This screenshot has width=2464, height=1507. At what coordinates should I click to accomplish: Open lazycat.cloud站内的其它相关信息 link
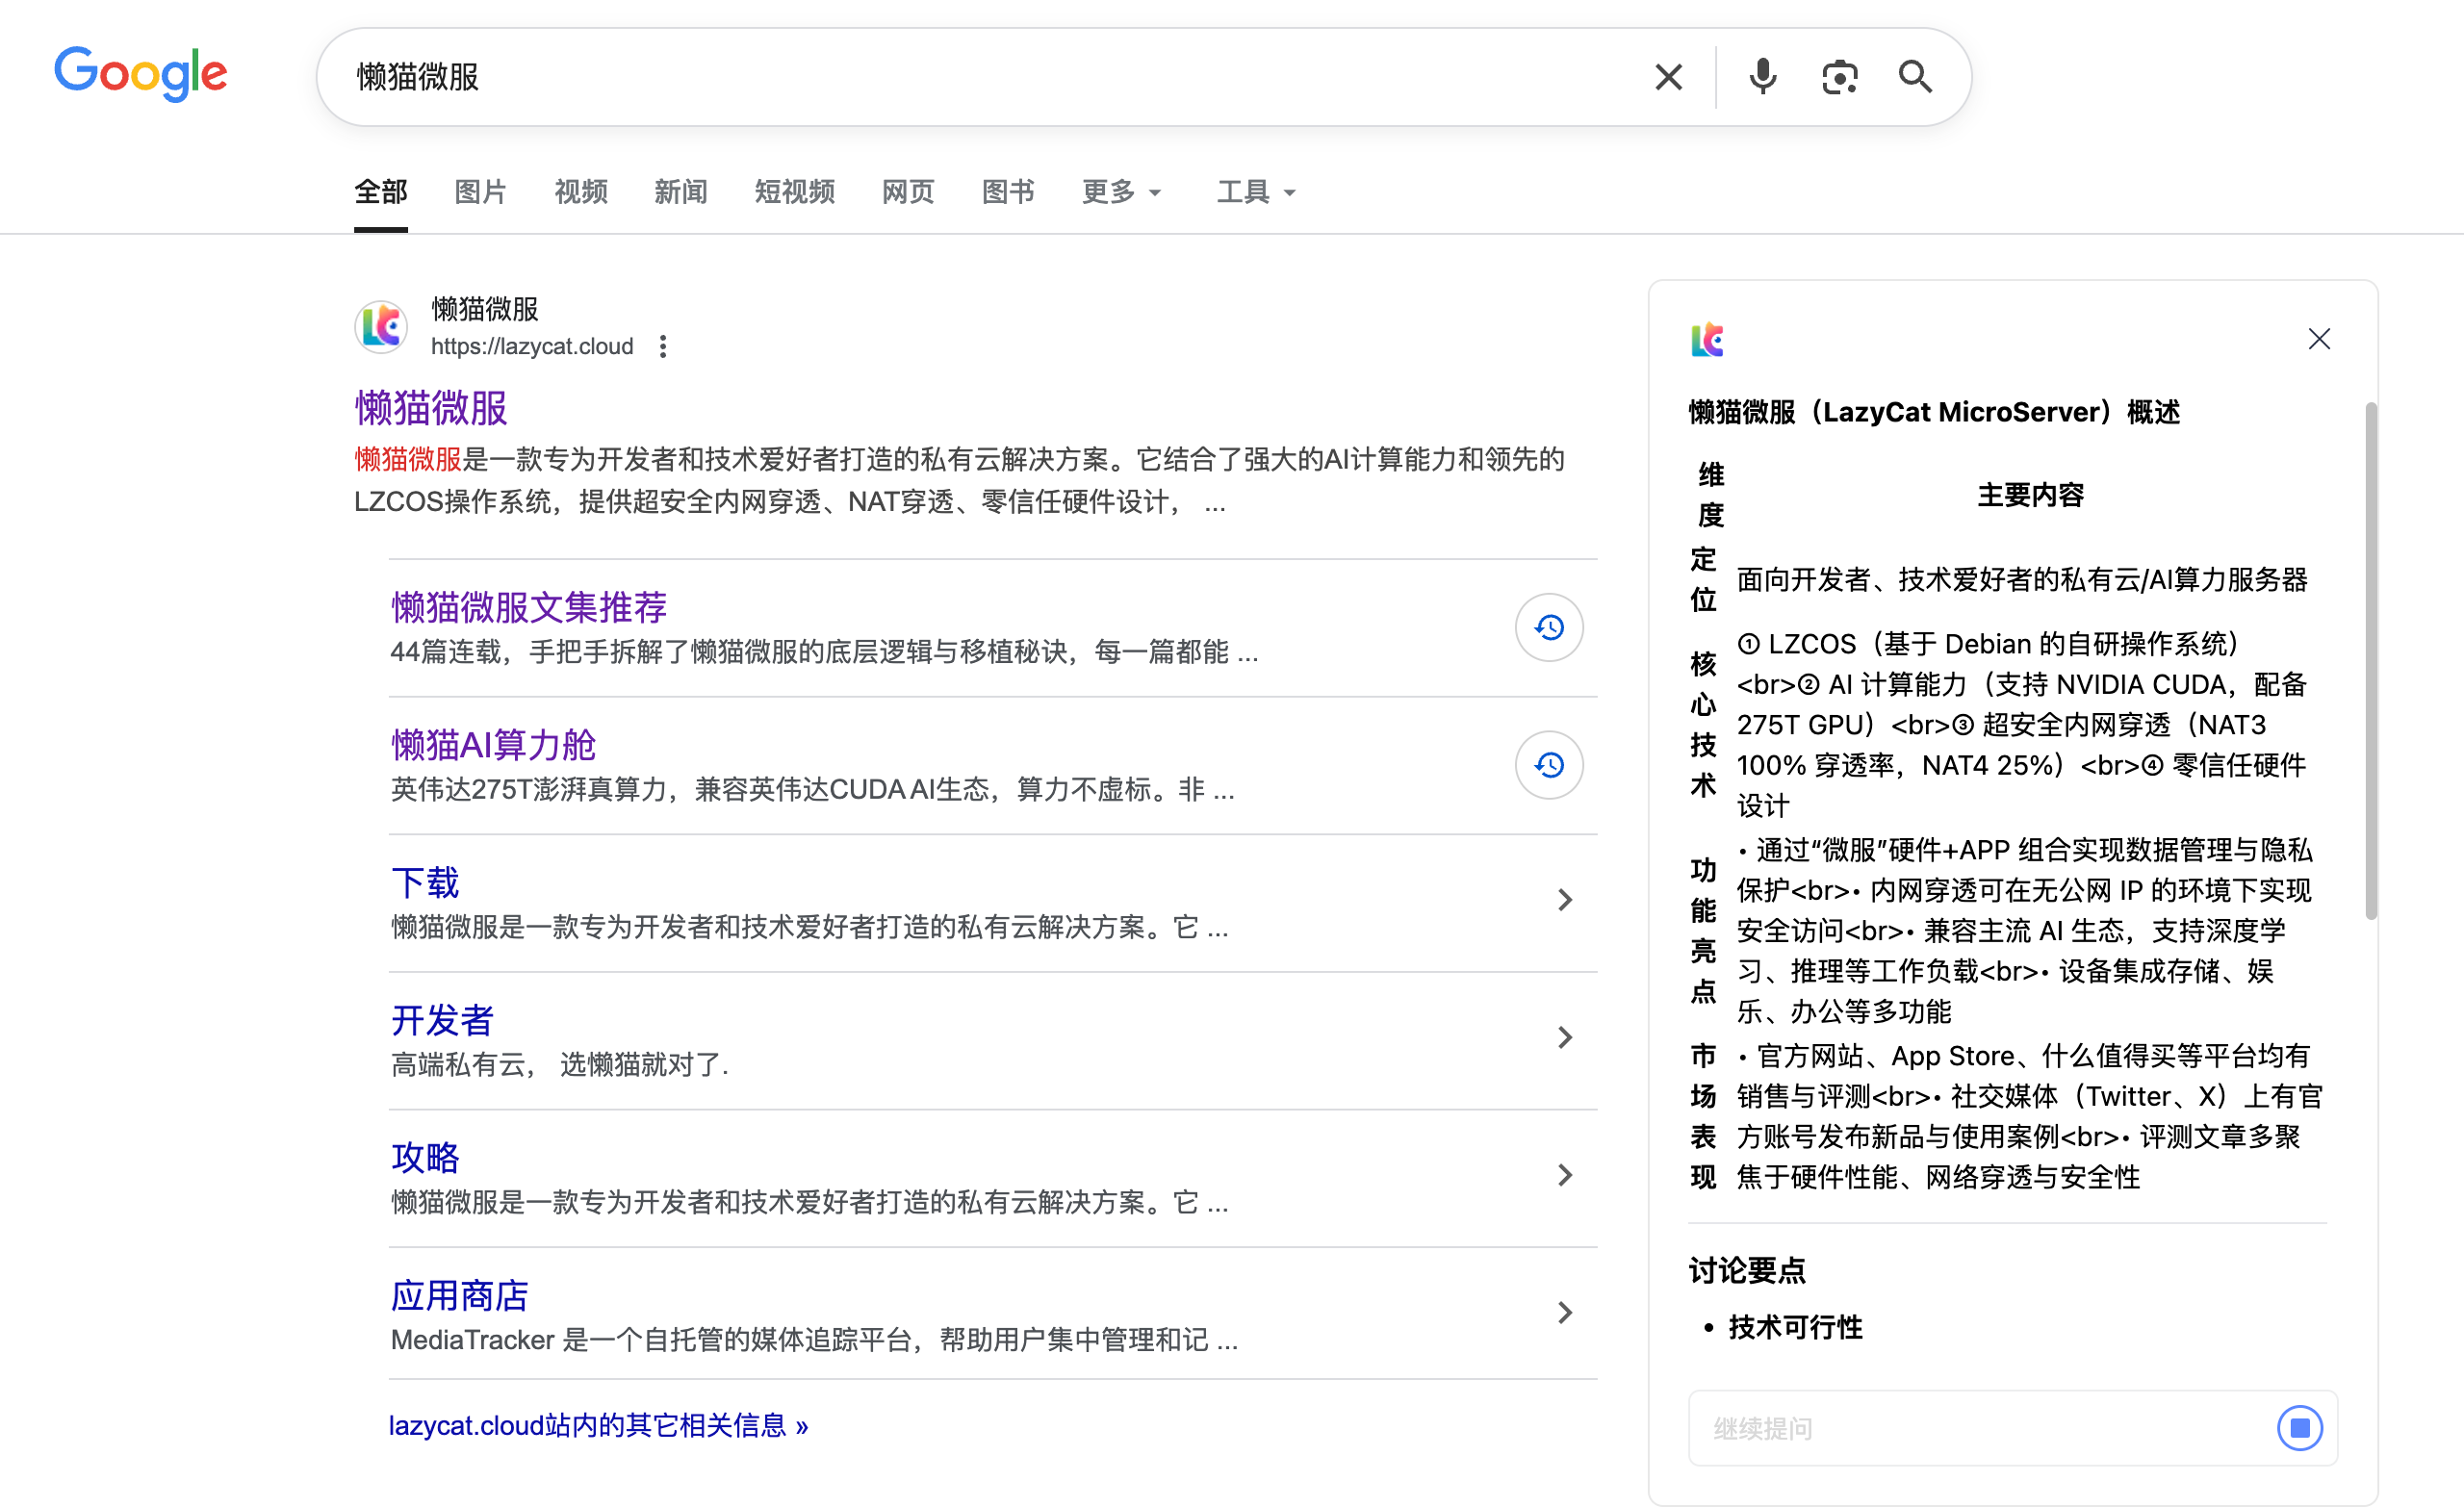click(597, 1424)
